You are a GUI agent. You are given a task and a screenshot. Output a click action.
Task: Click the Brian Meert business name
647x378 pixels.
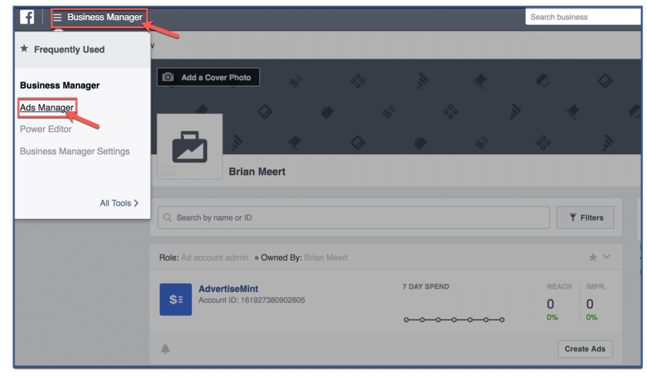(257, 172)
